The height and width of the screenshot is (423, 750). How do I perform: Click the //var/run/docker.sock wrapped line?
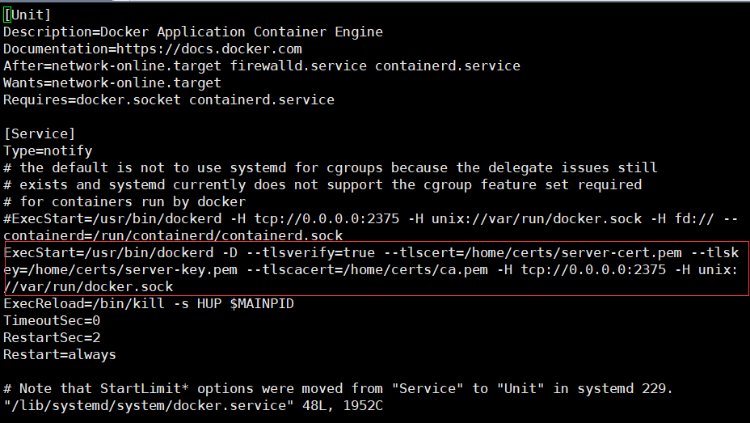tap(88, 286)
